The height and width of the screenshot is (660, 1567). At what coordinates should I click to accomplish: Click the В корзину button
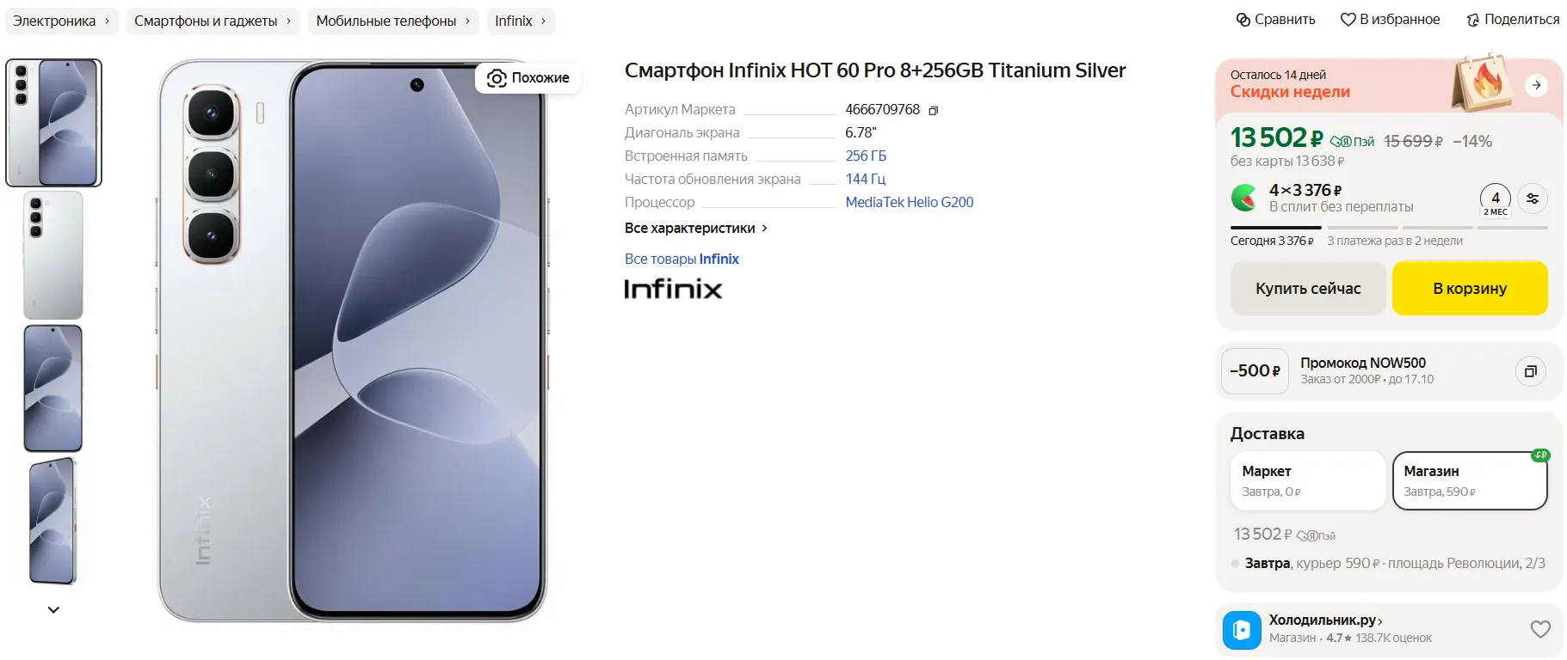click(1470, 289)
